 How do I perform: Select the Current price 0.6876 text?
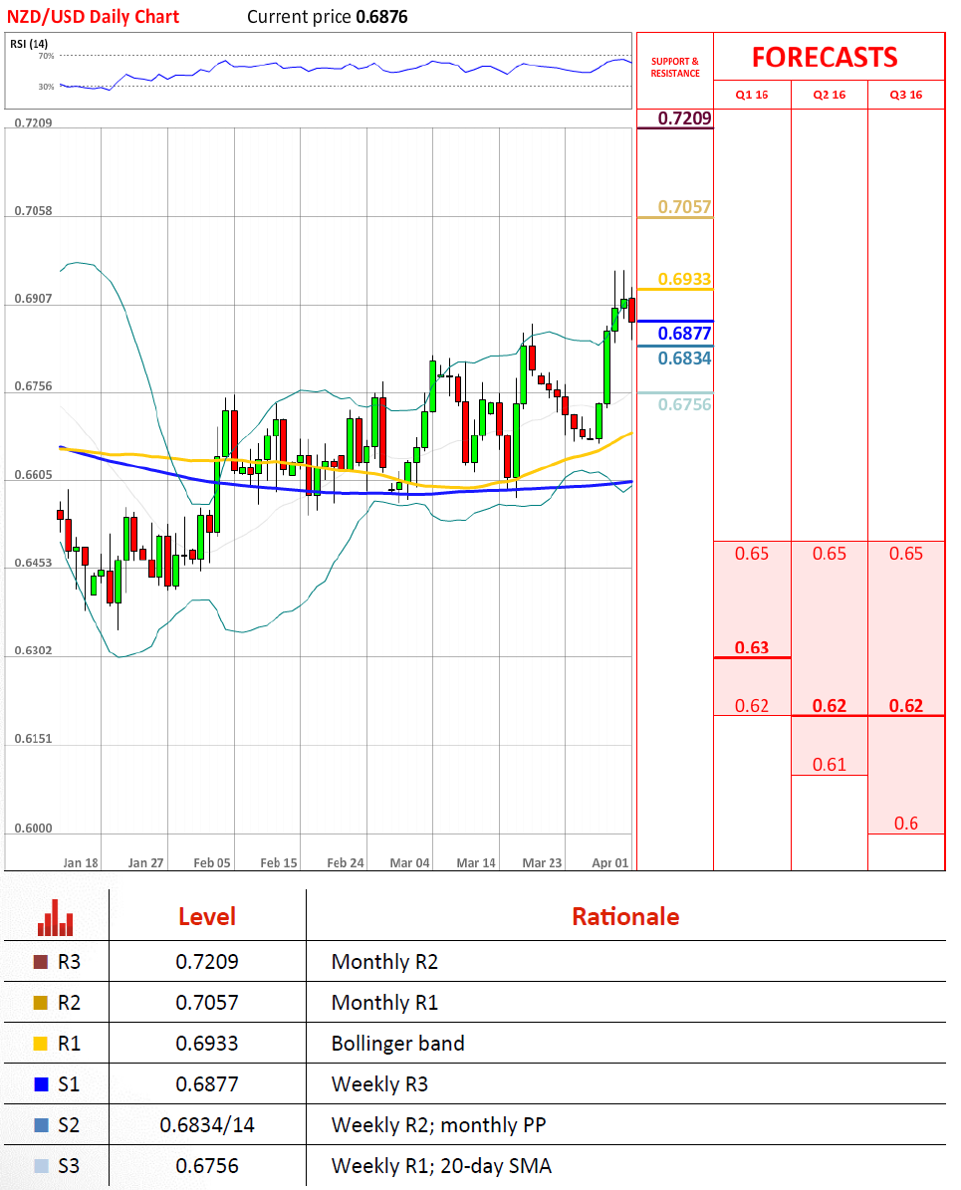328,17
